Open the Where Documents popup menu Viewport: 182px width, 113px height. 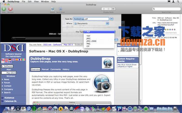coord(91,24)
